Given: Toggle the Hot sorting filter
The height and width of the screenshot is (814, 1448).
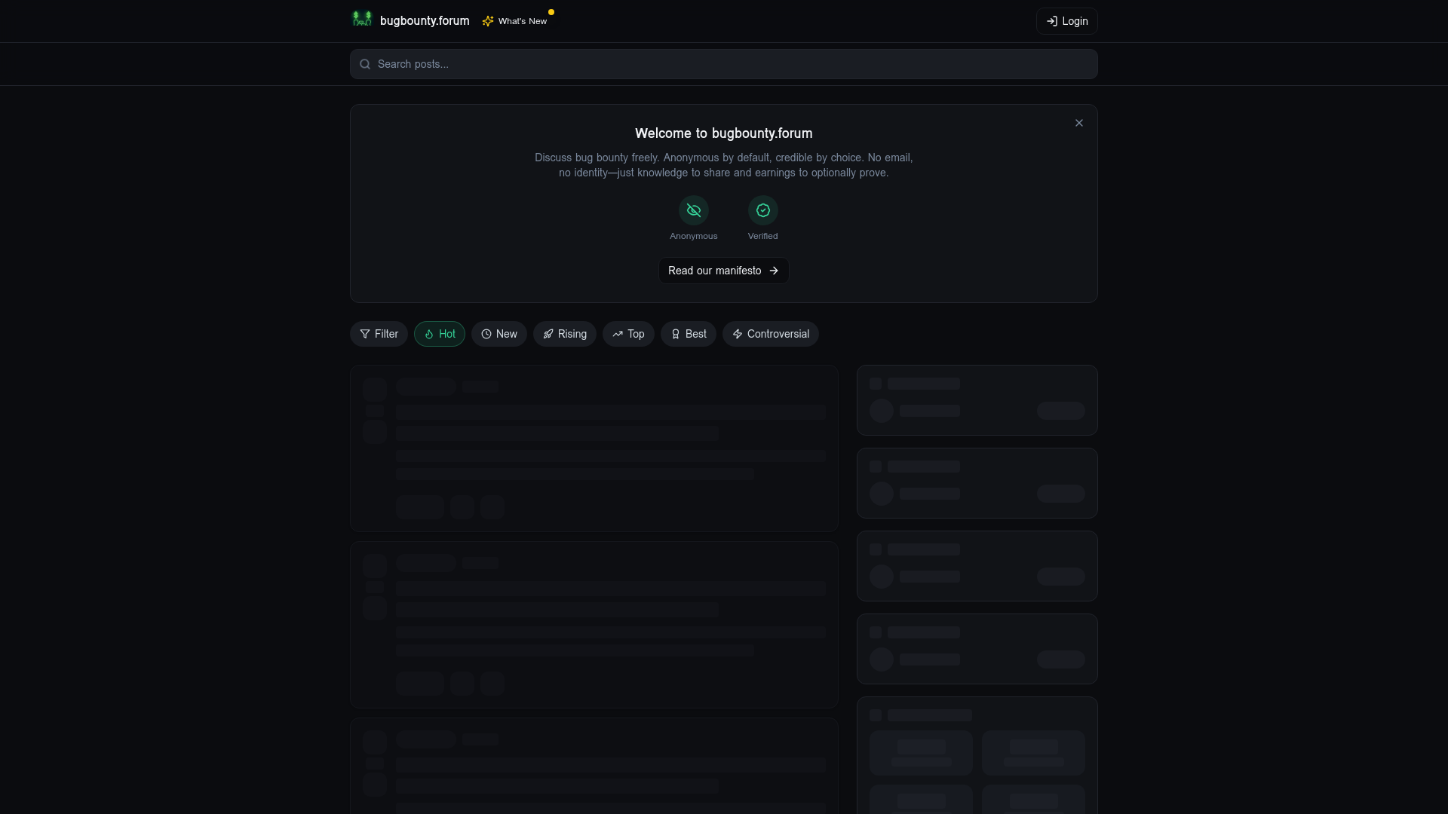Looking at the screenshot, I should coord(439,334).
